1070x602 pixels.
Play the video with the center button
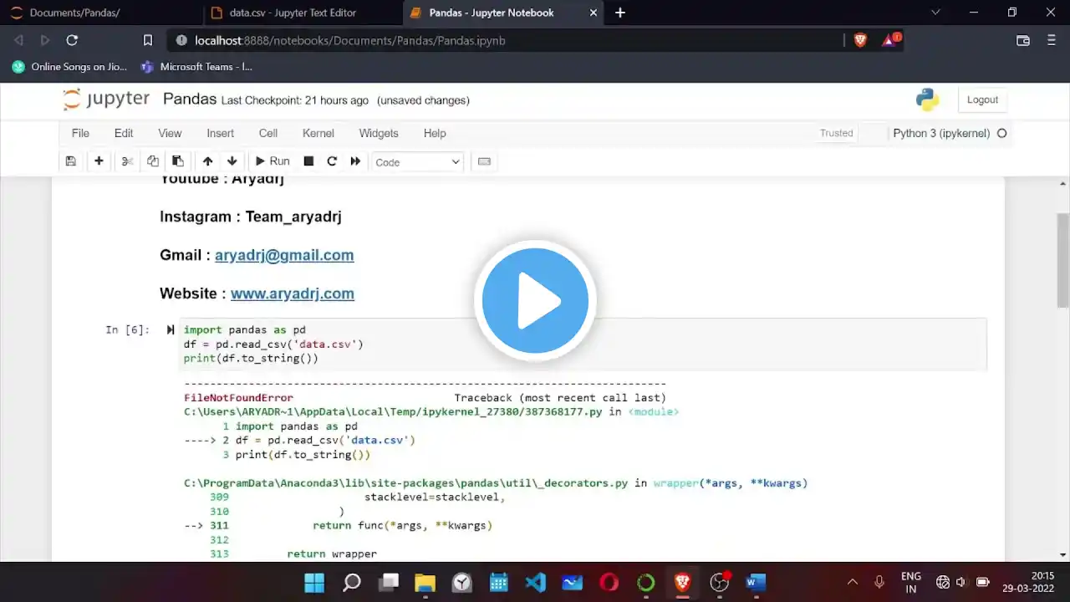[535, 301]
